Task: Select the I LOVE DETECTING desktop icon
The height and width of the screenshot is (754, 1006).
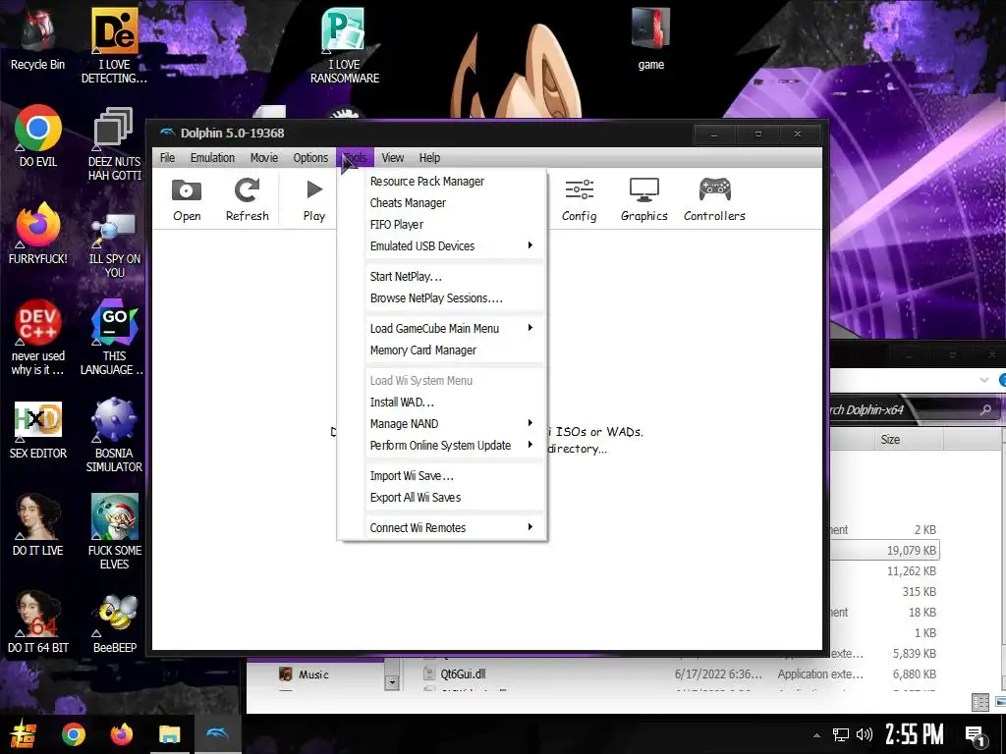Action: tap(114, 45)
